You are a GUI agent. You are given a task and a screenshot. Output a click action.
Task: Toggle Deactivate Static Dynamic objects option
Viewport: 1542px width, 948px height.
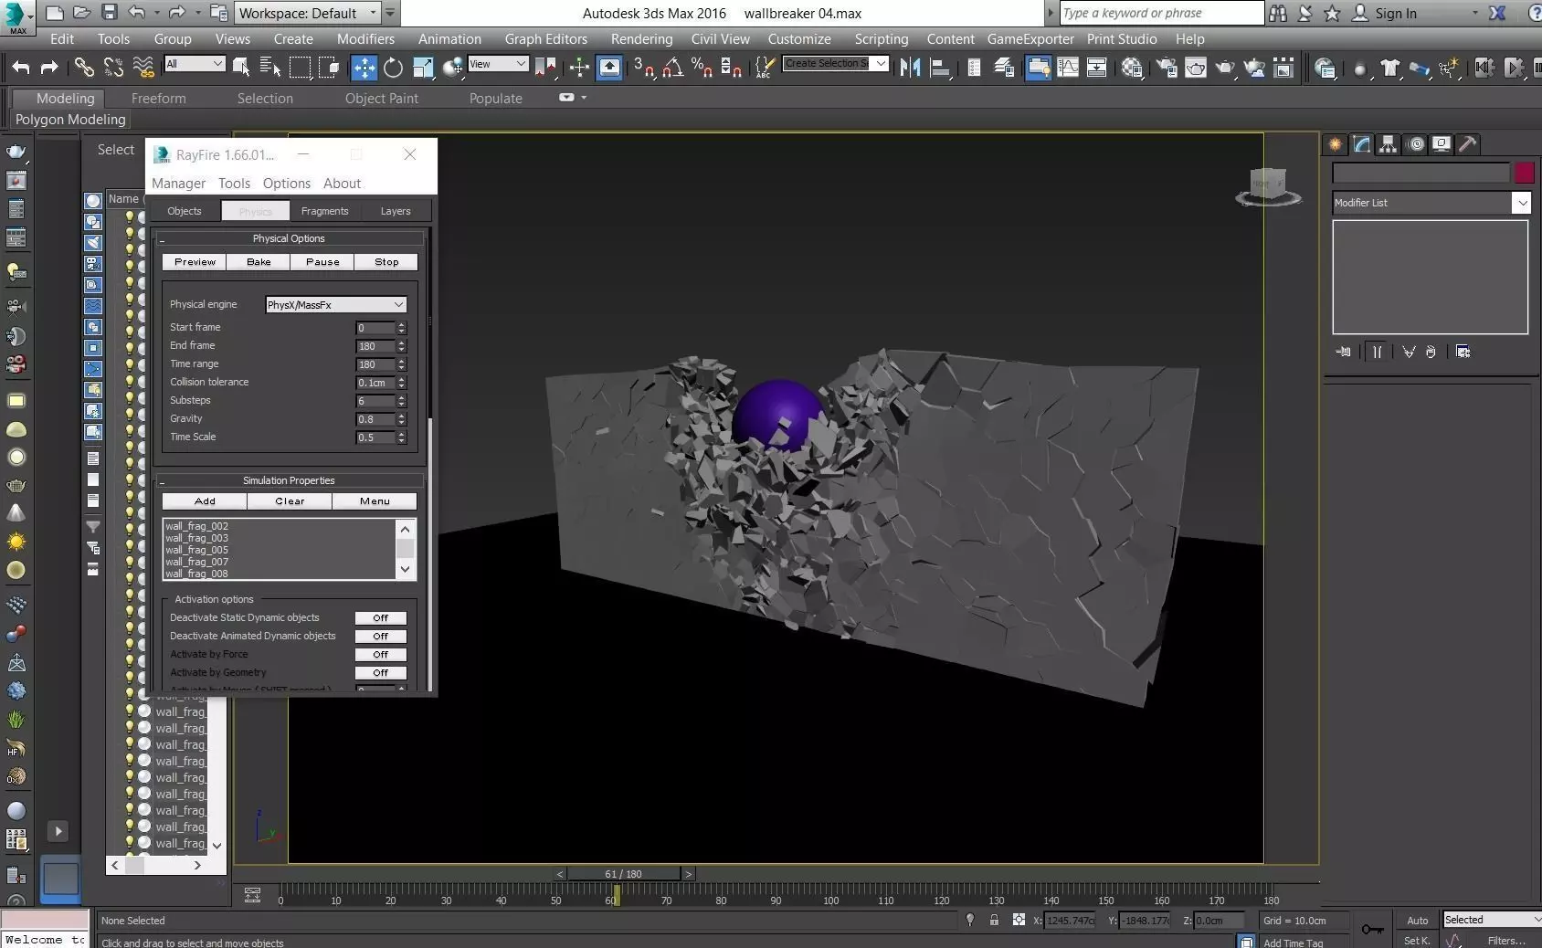coord(380,618)
